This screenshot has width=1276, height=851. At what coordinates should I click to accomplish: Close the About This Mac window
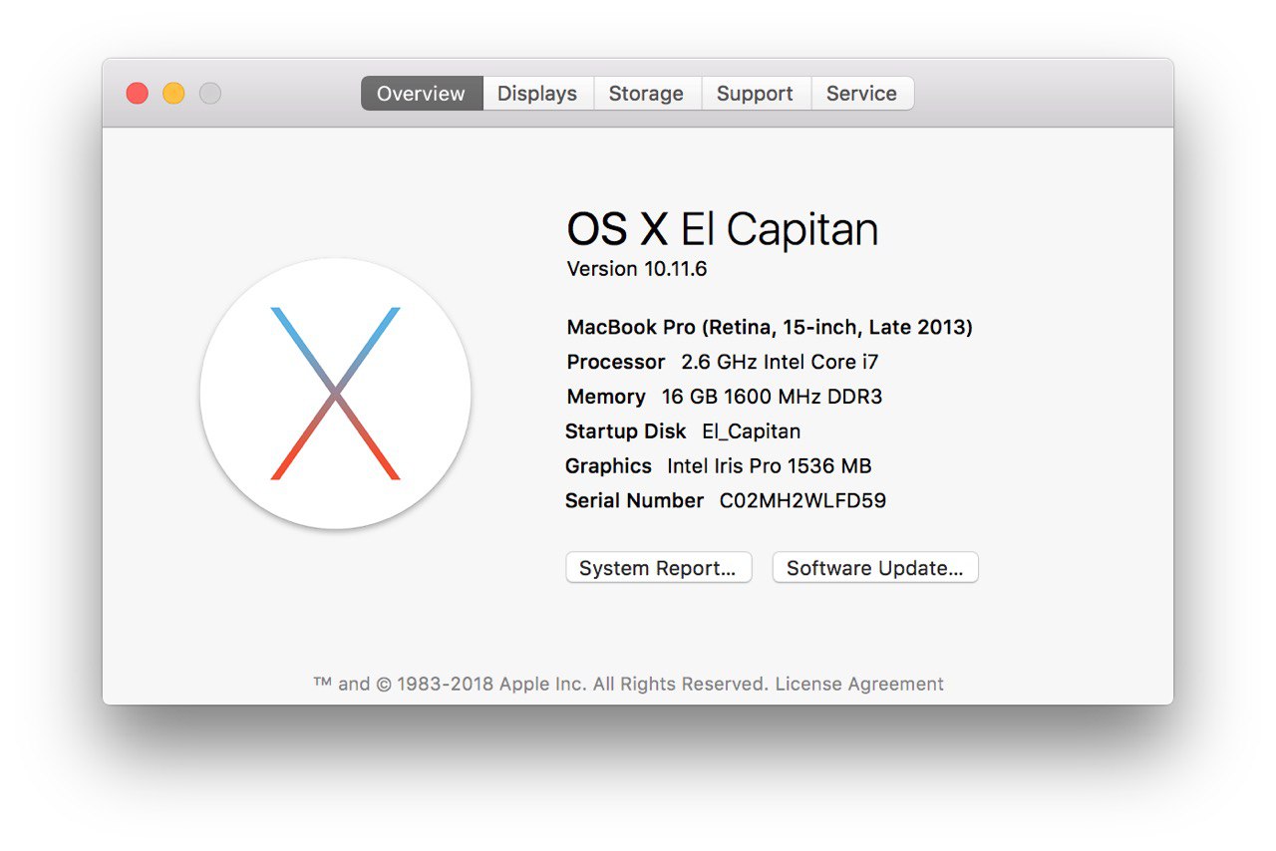(138, 94)
